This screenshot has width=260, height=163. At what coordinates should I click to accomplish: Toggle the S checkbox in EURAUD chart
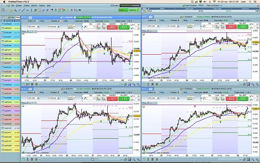(x=251, y=24)
